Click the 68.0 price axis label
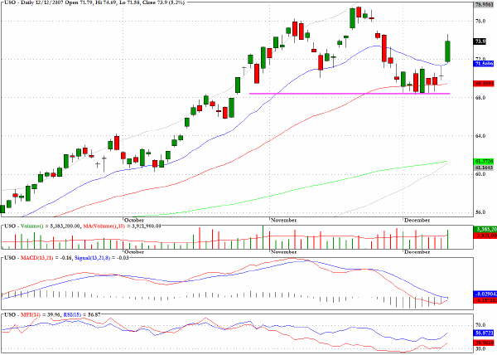The width and height of the screenshot is (497, 355). [480, 97]
